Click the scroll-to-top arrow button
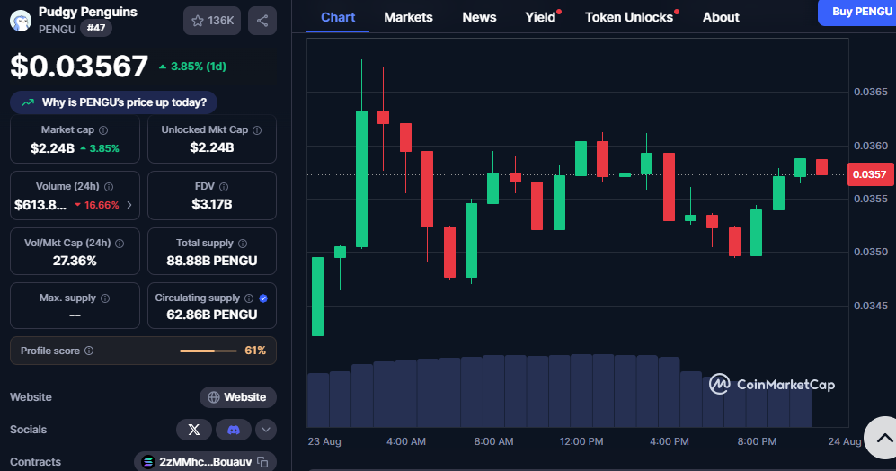This screenshot has width=896, height=471. click(883, 439)
